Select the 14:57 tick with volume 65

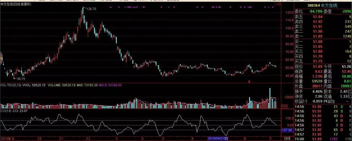[323, 129]
